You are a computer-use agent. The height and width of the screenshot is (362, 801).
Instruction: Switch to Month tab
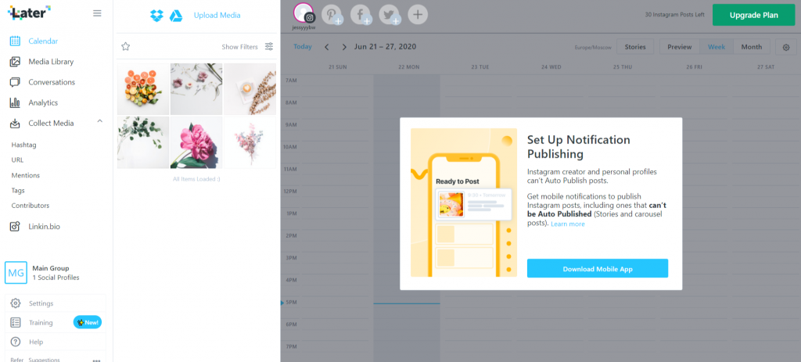(752, 47)
